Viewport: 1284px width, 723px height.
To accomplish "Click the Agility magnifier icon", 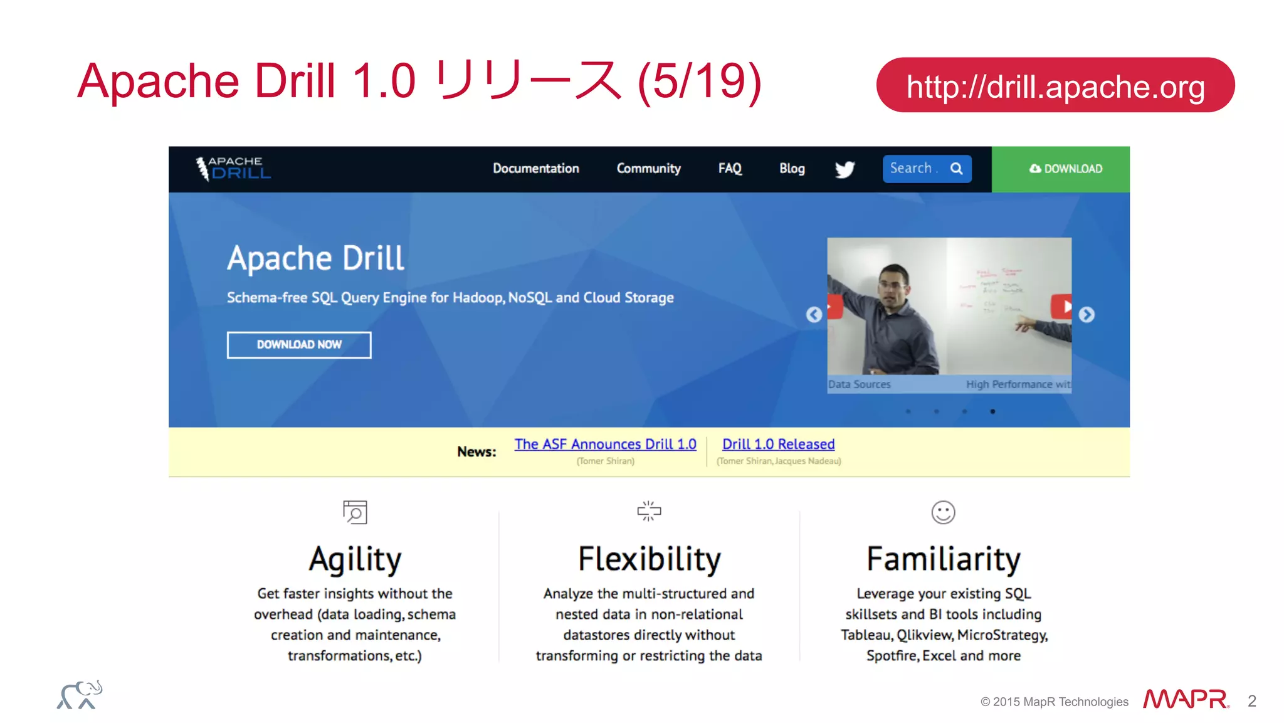I will pos(355,512).
